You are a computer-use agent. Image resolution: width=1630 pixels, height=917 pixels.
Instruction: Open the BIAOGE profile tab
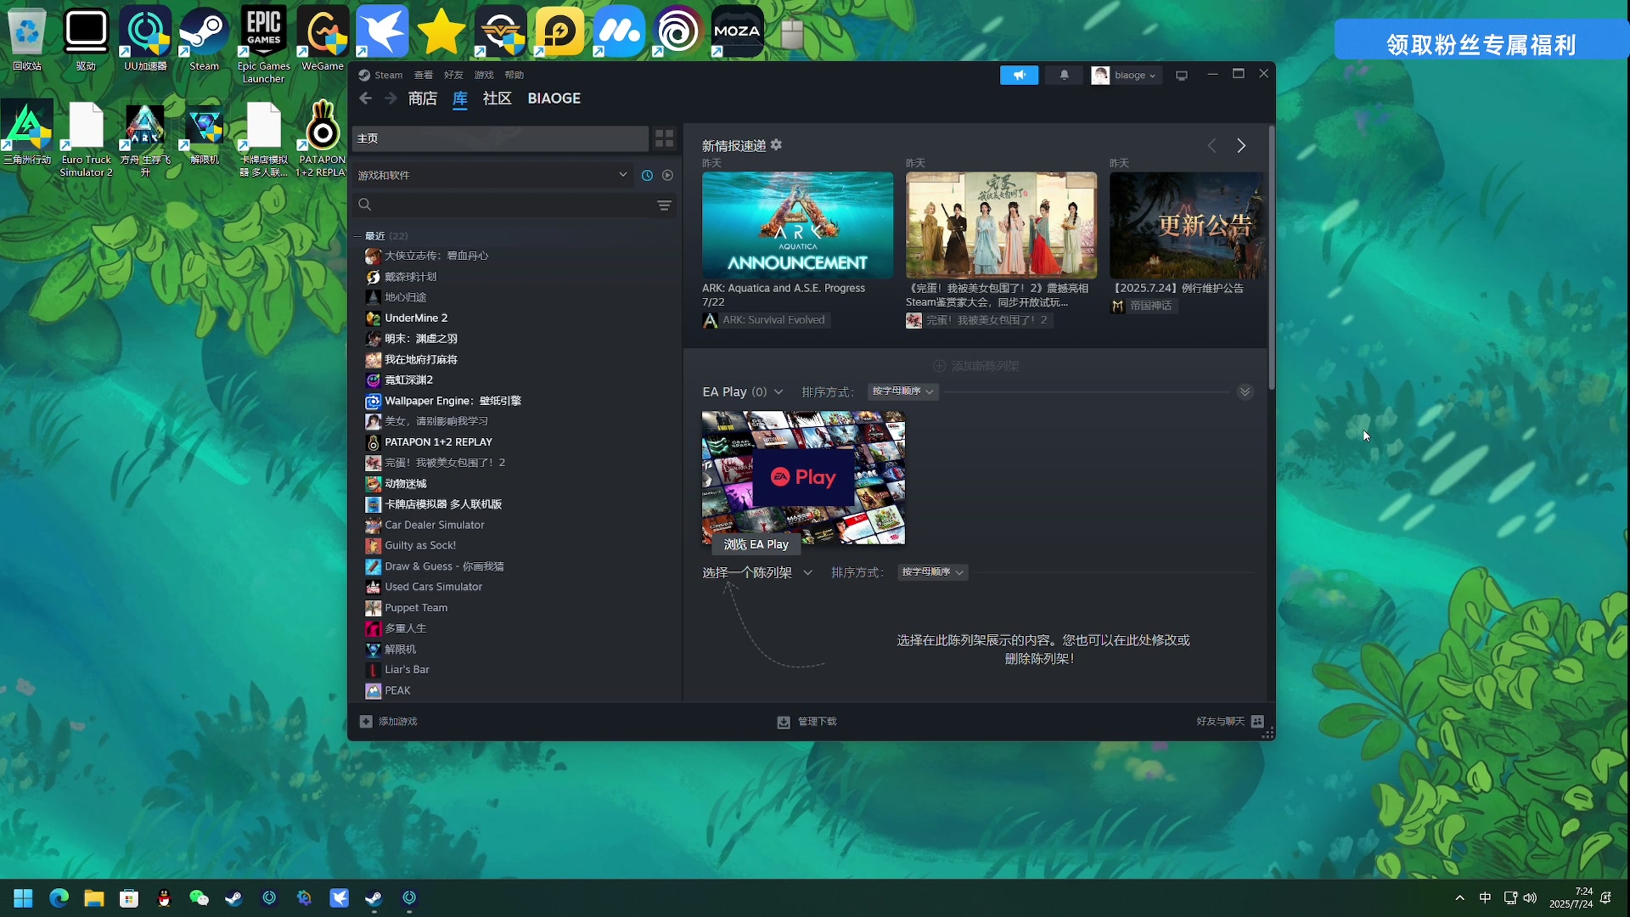coord(554,98)
